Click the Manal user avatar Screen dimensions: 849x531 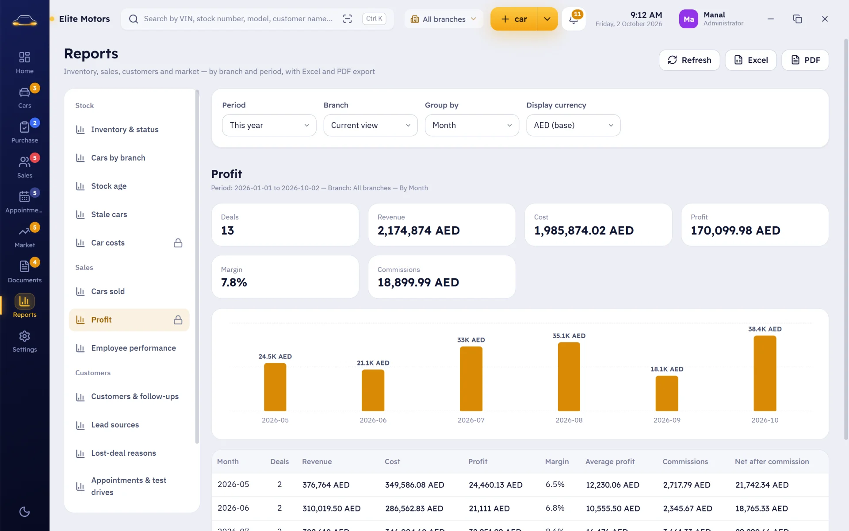coord(688,19)
